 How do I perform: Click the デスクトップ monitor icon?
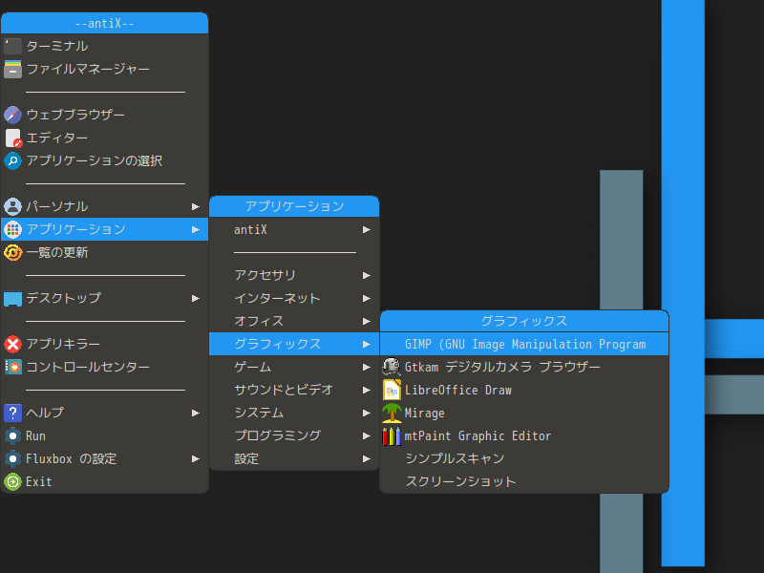pyautogui.click(x=12, y=298)
